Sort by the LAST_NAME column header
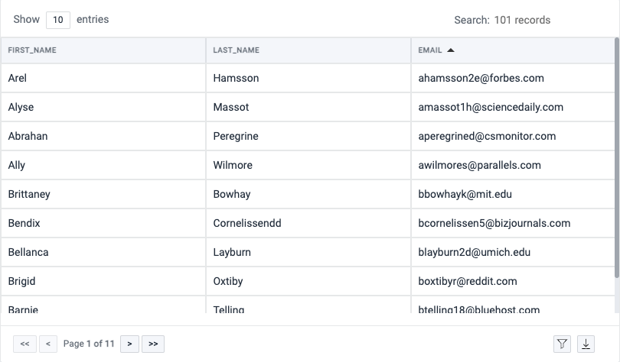620x362 pixels. pos(237,50)
